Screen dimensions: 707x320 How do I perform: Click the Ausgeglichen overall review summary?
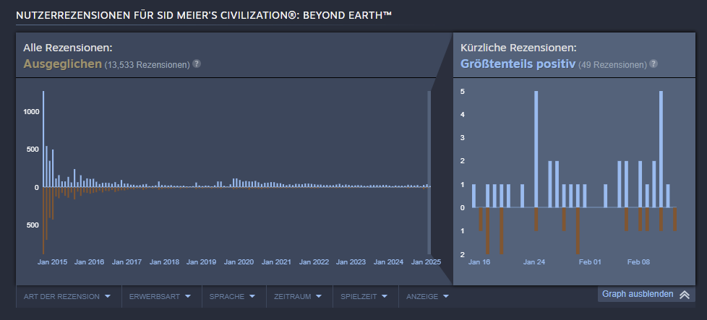tap(63, 64)
